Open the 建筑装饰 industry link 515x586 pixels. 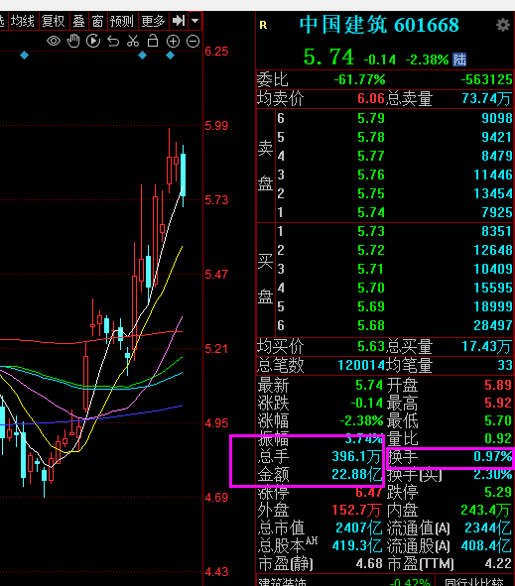(x=283, y=582)
